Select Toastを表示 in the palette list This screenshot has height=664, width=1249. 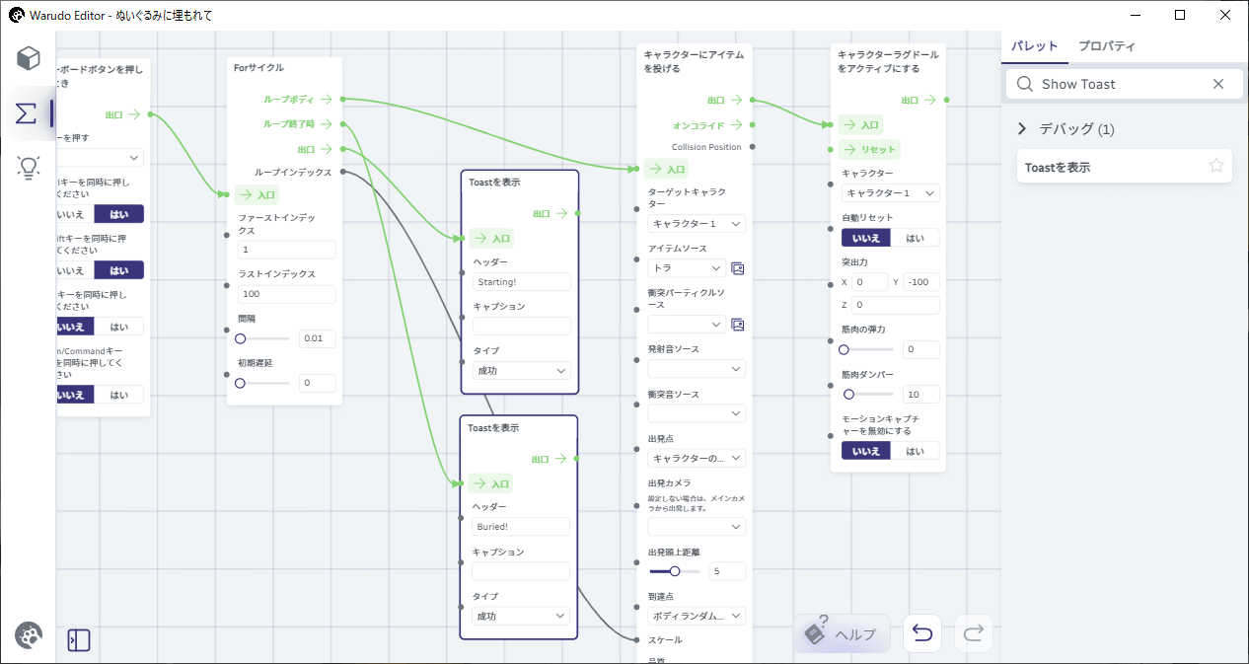(1125, 167)
